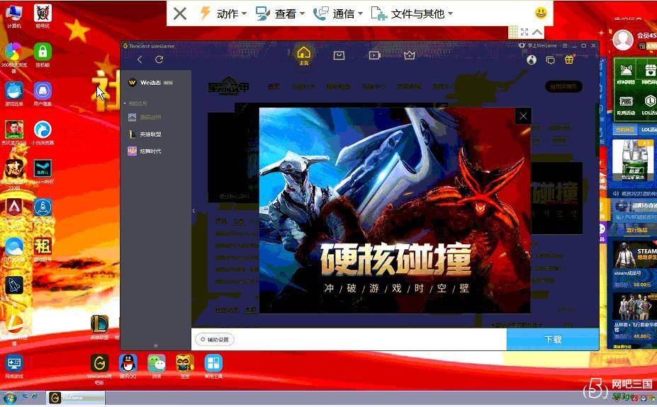This screenshot has height=407, width=657.
Task: Open 英雄联盟 desktop shortcut icon
Action: click(99, 327)
